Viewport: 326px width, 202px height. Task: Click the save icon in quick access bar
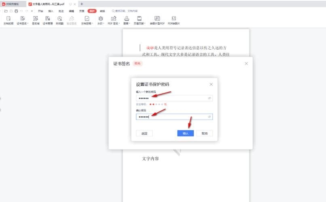(x=11, y=11)
